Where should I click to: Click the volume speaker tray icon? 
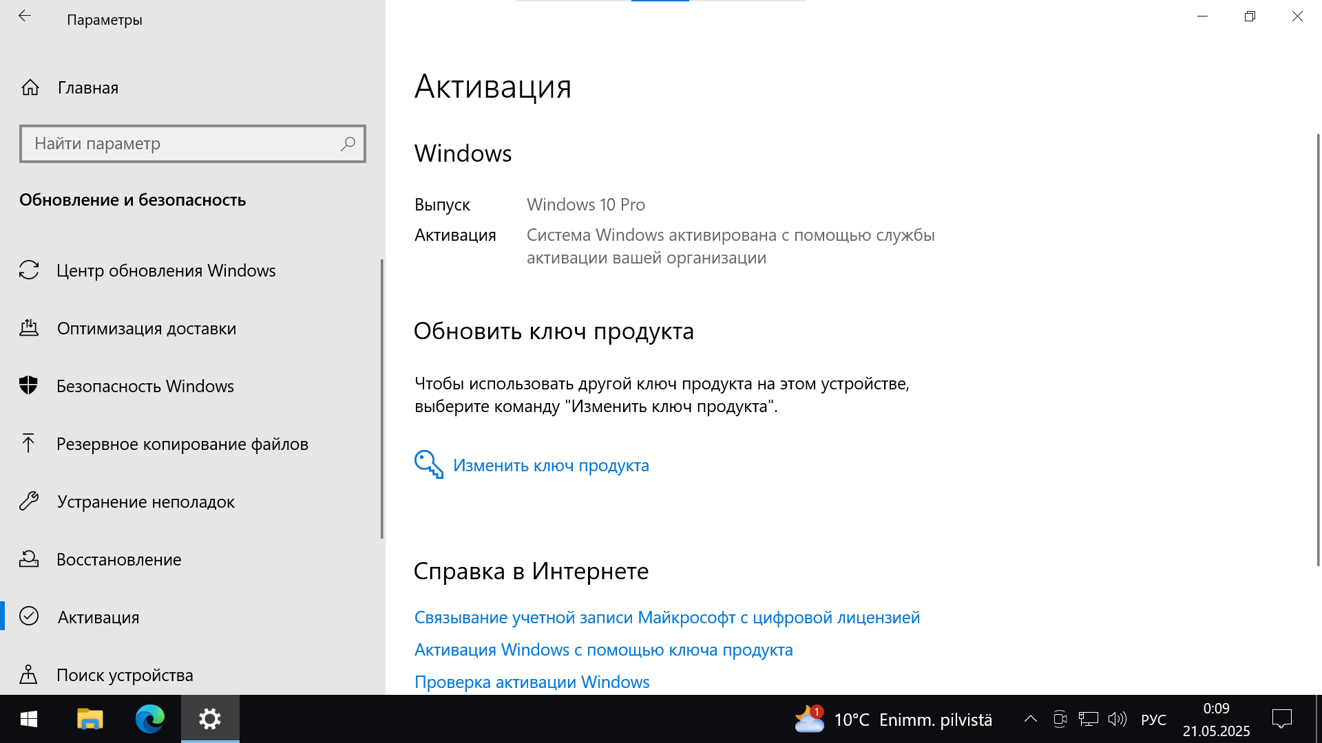(x=1117, y=719)
